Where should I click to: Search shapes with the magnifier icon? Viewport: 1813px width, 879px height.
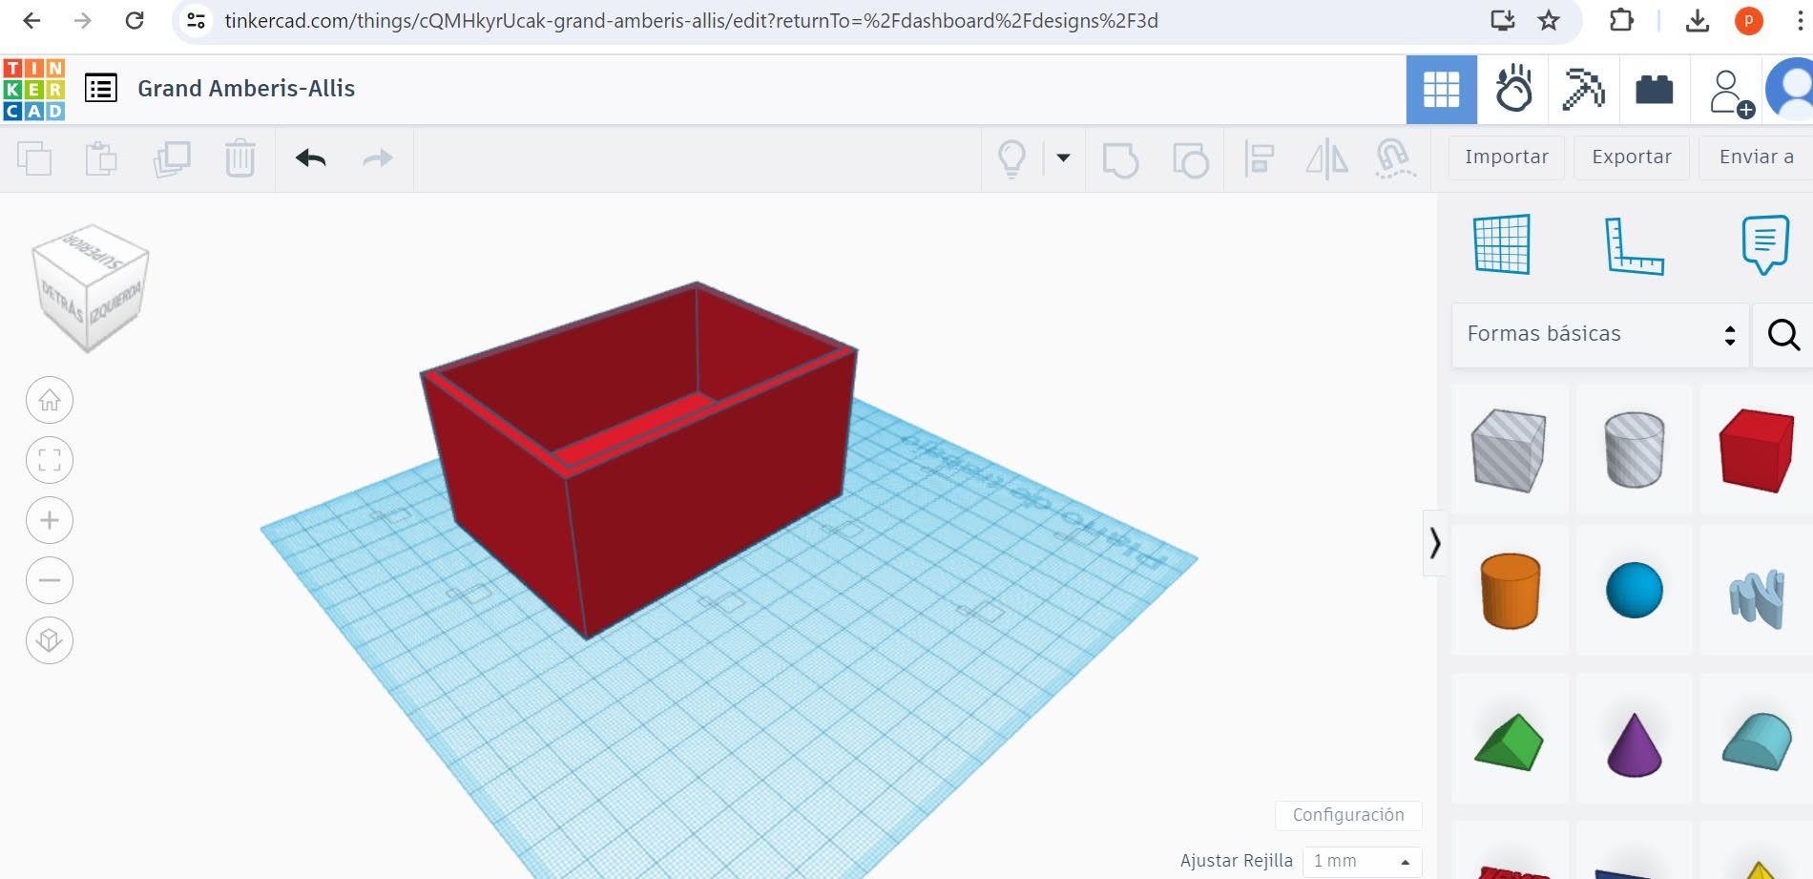(1783, 335)
